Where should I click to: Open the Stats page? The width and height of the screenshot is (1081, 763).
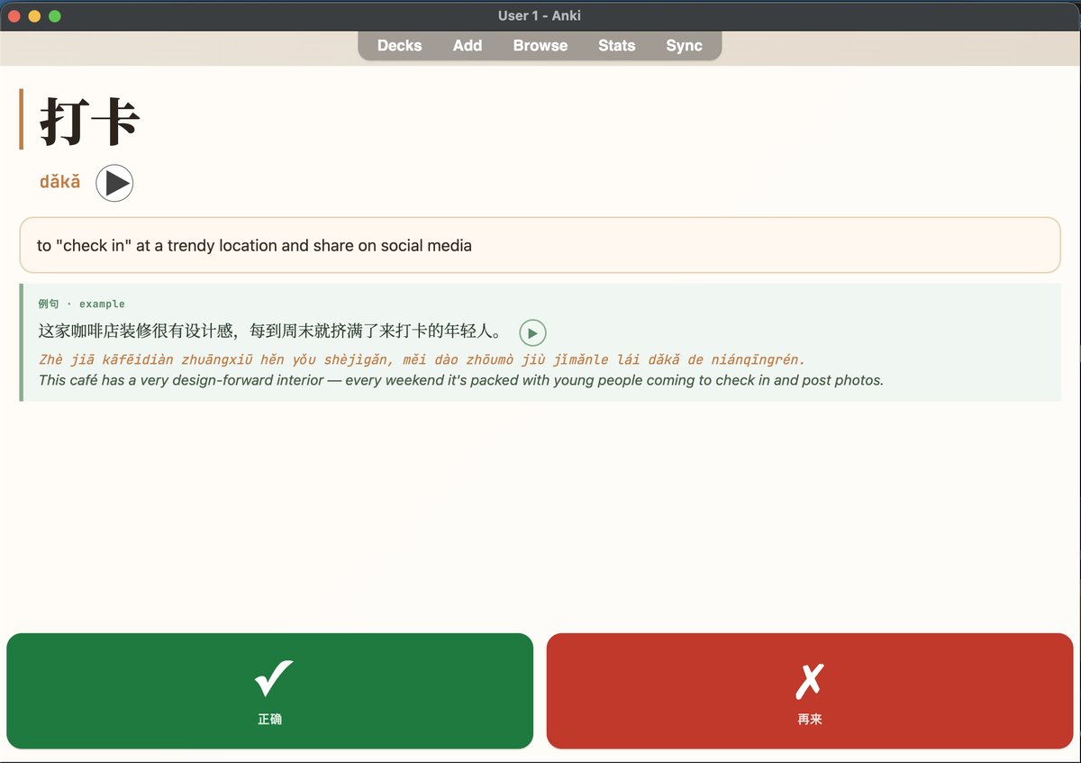(616, 45)
